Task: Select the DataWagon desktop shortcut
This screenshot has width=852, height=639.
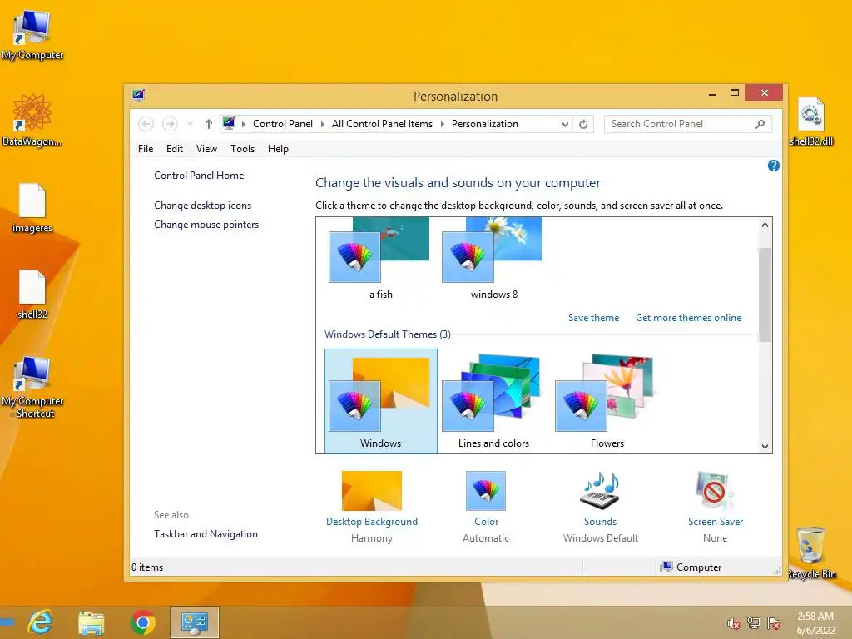Action: click(x=32, y=120)
